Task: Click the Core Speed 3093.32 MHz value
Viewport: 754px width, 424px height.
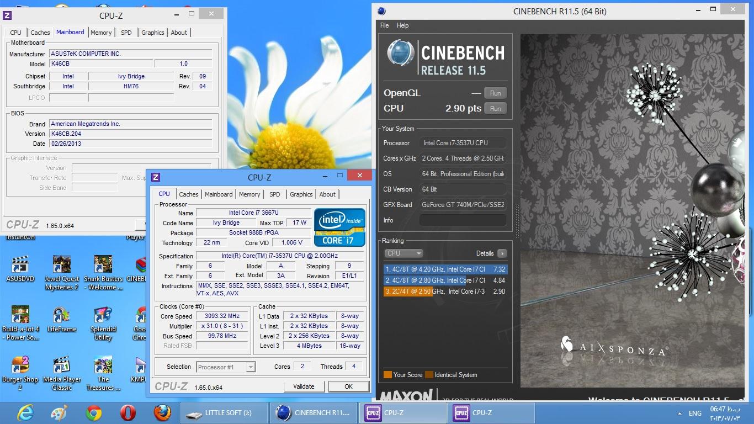Action: [223, 316]
